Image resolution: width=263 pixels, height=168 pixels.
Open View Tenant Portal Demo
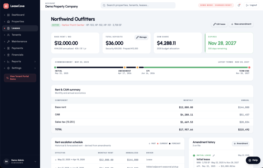pos(20,78)
